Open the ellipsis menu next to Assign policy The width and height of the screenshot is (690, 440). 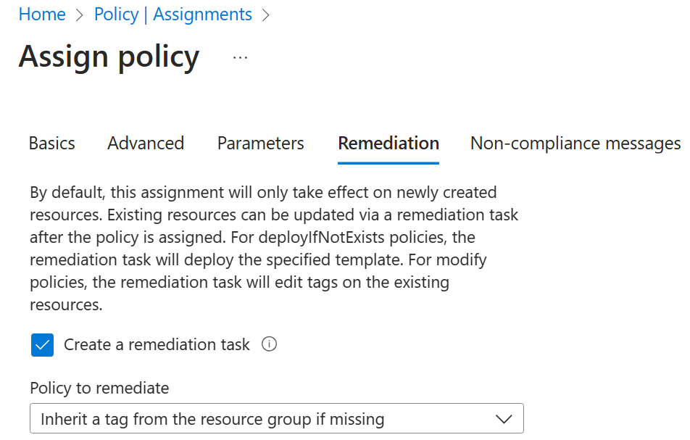coord(239,57)
